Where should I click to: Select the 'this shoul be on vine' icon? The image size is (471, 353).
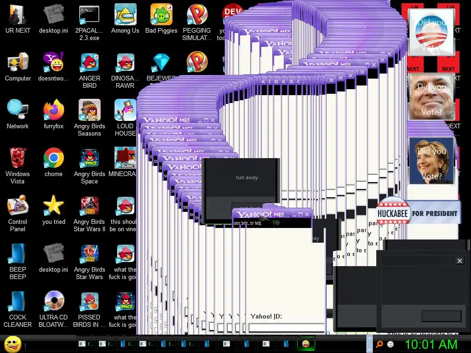coord(123,213)
